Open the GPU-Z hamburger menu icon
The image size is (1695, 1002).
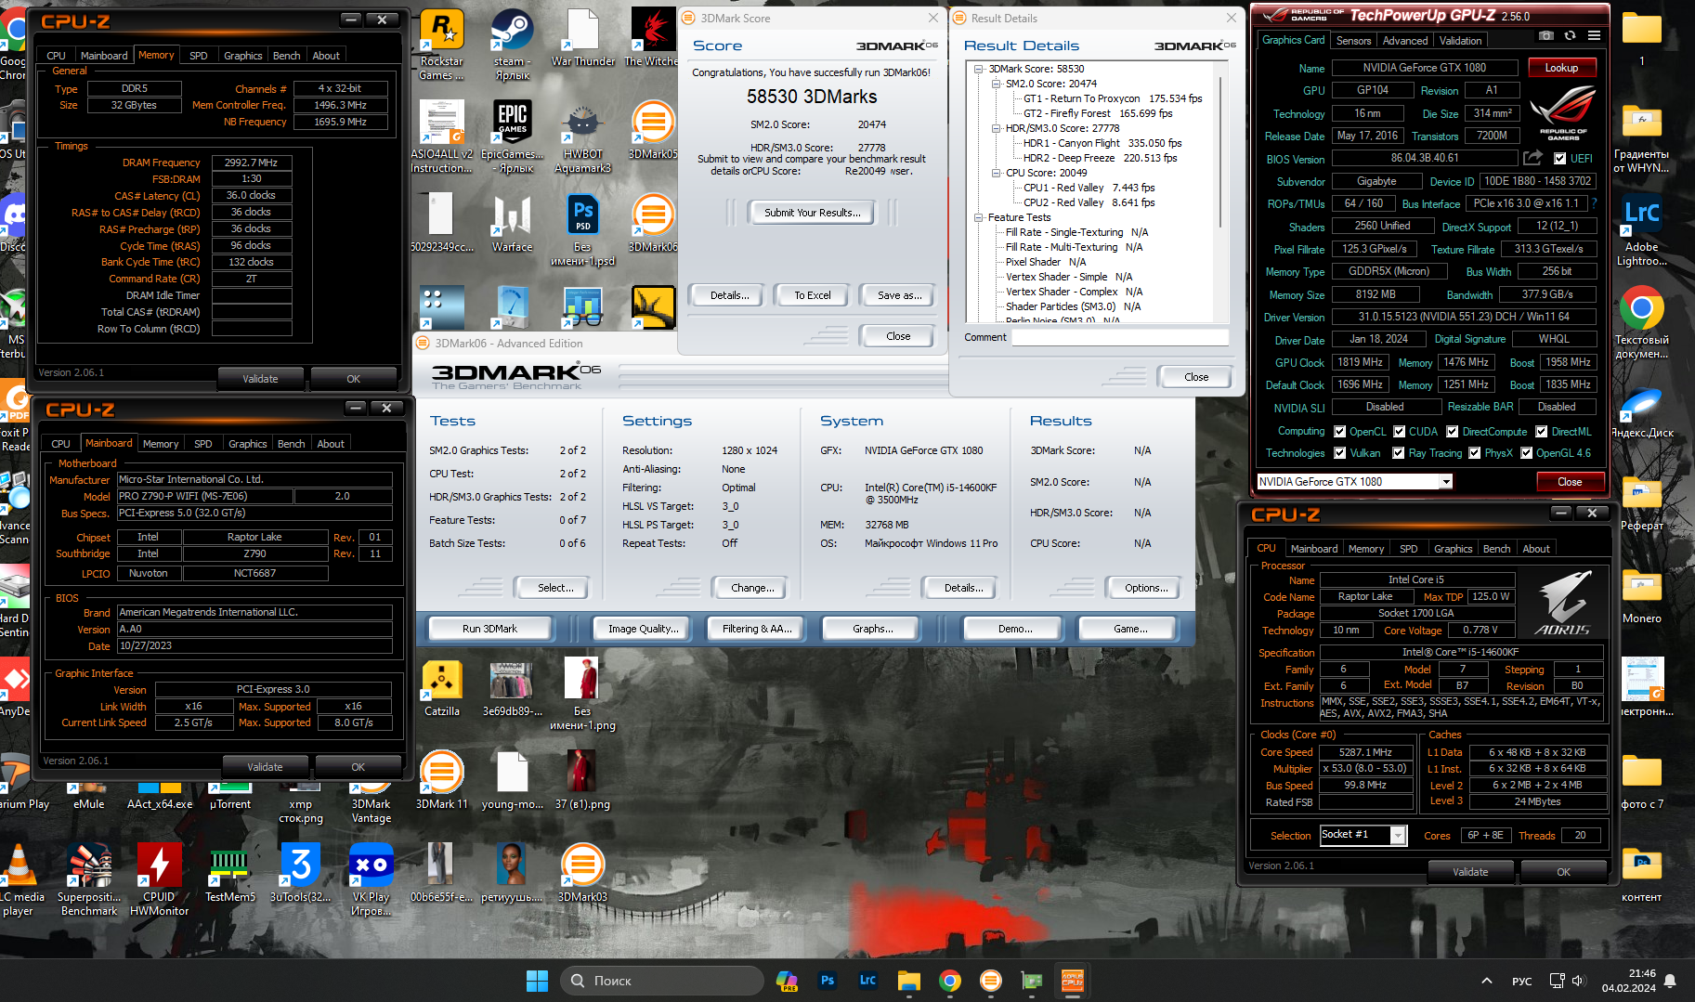point(1594,36)
